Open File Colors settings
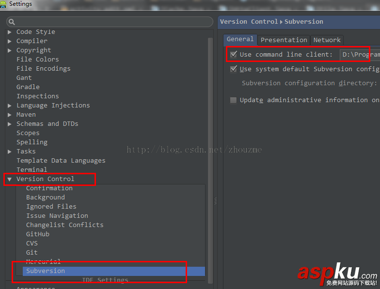The height and width of the screenshot is (289, 380). [38, 60]
